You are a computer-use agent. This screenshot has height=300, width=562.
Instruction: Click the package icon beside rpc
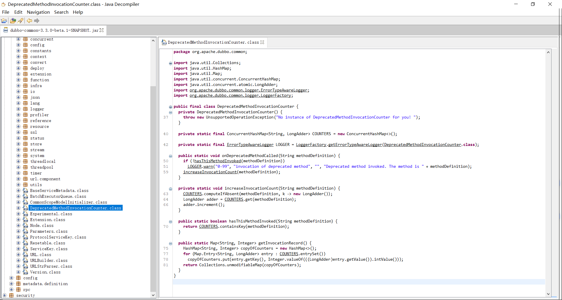(x=18, y=290)
